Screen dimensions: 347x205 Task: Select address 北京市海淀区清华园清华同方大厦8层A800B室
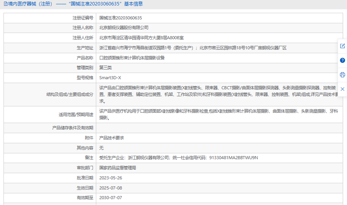(x=141, y=38)
